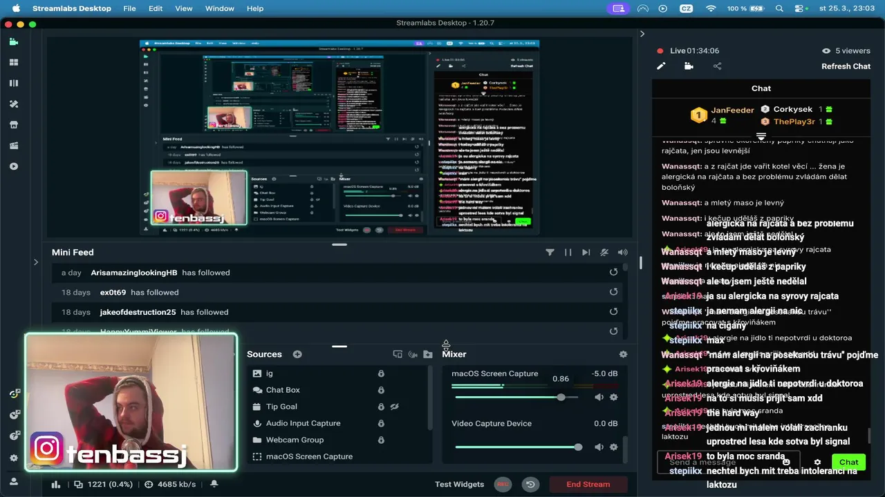The height and width of the screenshot is (497, 885).
Task: Mute macOS Screen Capture in Mixer
Action: (x=599, y=397)
